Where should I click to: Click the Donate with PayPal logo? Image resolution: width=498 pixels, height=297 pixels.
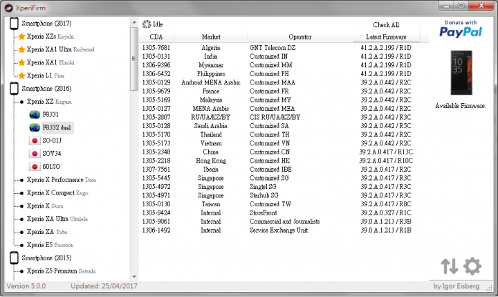[461, 29]
